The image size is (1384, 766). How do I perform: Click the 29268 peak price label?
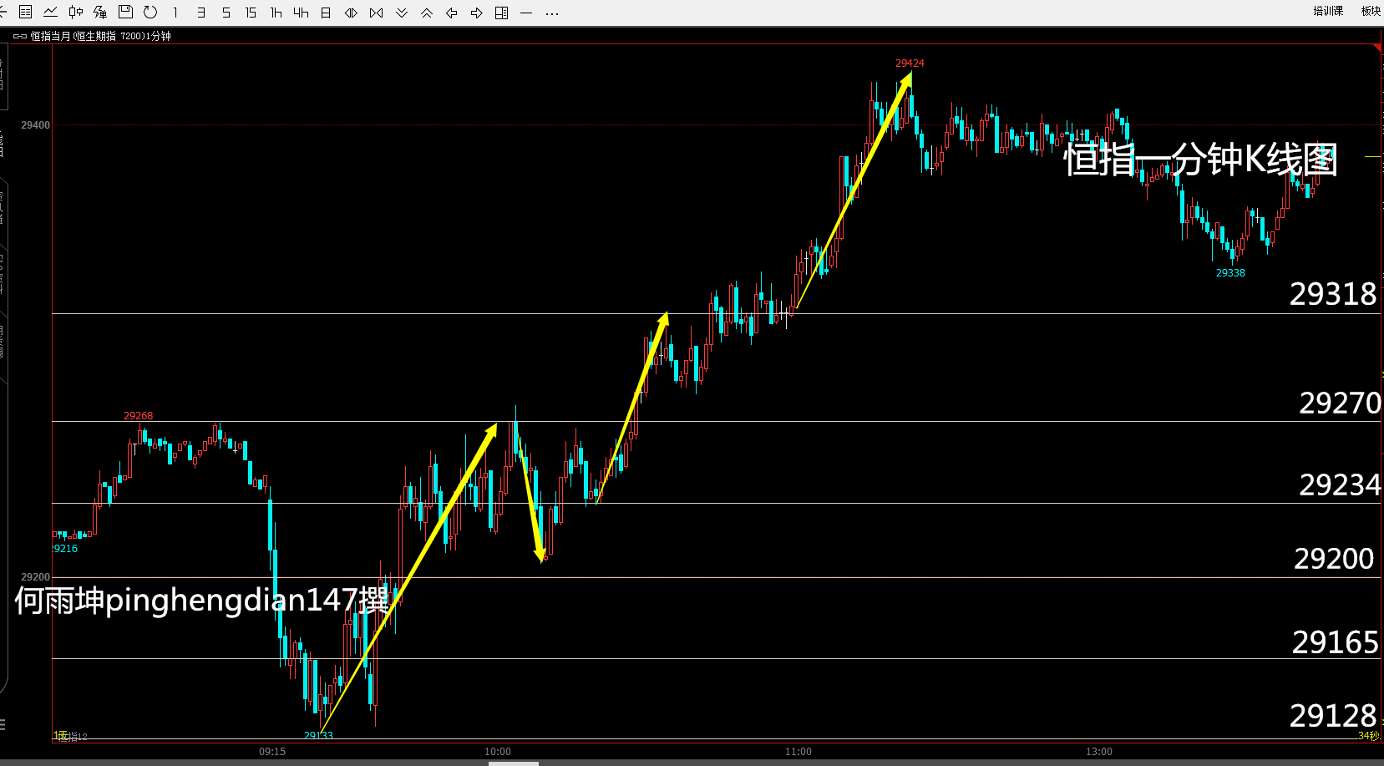(x=139, y=416)
